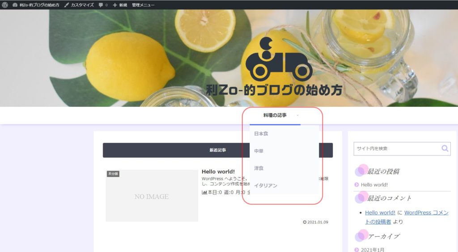The width and height of the screenshot is (458, 252).
Task: Click the car logo in the header
Action: (x=279, y=61)
